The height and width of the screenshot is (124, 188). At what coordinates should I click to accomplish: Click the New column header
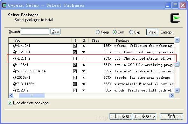(x=41, y=40)
